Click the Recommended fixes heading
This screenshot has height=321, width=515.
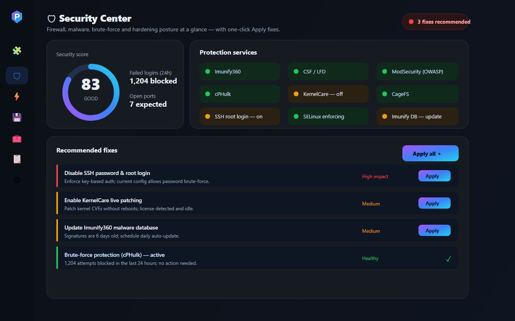[87, 150]
